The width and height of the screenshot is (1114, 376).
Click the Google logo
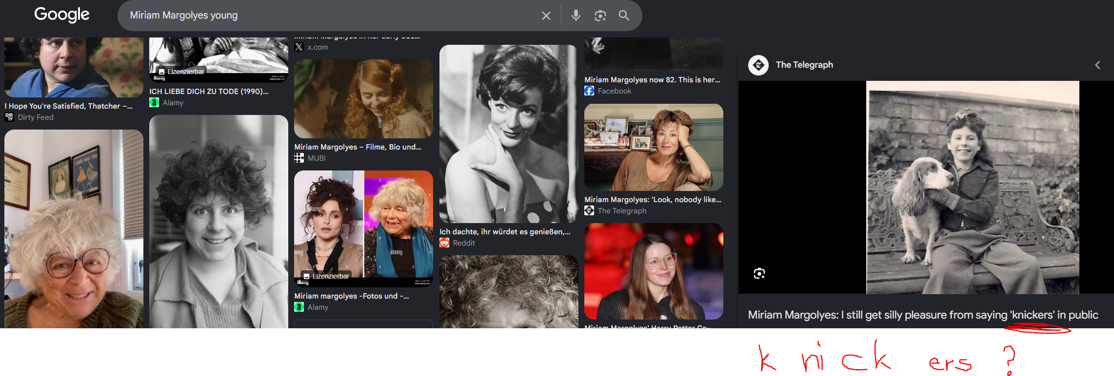pyautogui.click(x=62, y=15)
